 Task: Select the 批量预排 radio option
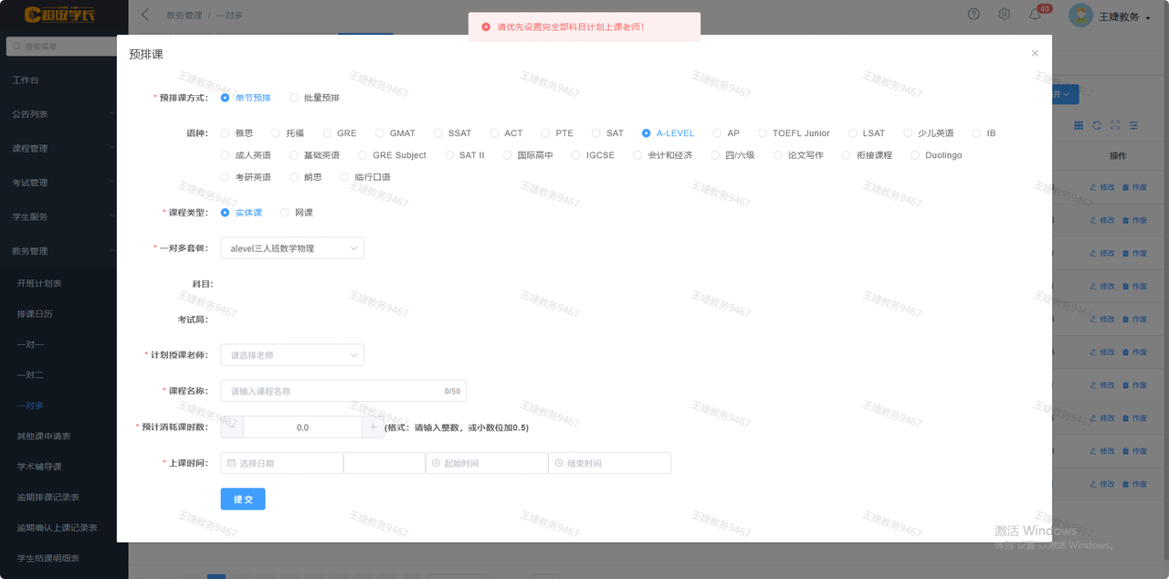314,98
